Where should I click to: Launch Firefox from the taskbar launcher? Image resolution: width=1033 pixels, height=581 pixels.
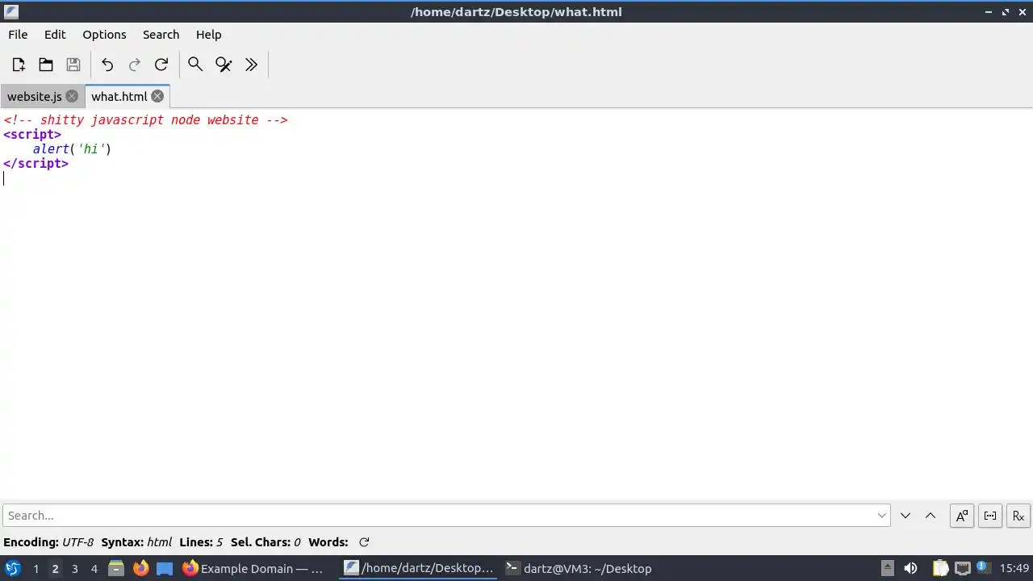(140, 568)
